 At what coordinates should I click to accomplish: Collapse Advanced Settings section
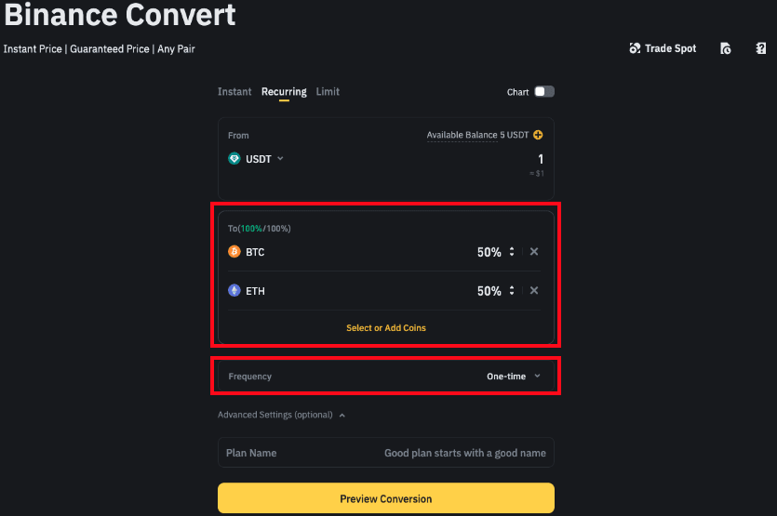pos(342,416)
